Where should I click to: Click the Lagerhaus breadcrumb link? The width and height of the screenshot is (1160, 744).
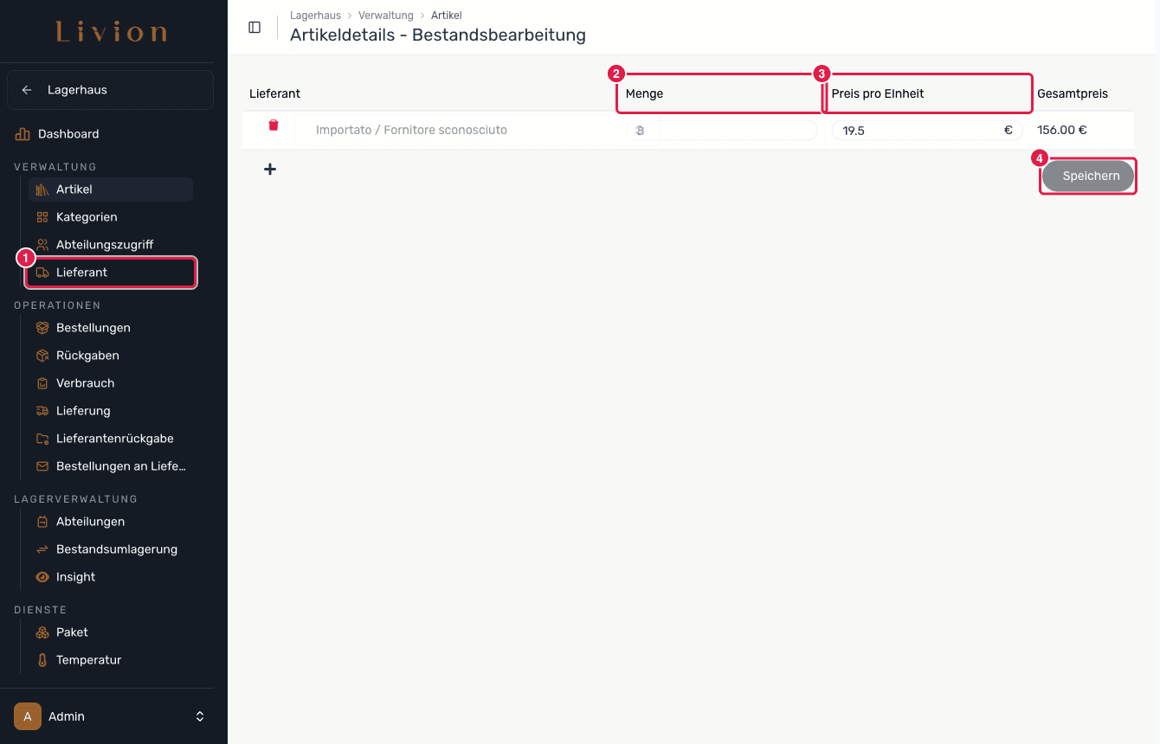click(315, 16)
